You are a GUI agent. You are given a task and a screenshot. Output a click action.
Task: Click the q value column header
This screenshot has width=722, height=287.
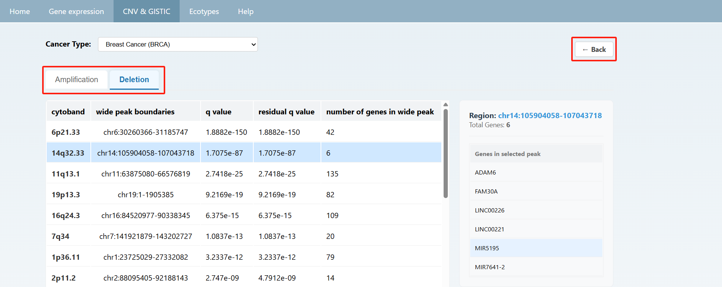[218, 112]
